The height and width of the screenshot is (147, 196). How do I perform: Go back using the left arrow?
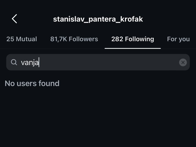click(x=14, y=19)
